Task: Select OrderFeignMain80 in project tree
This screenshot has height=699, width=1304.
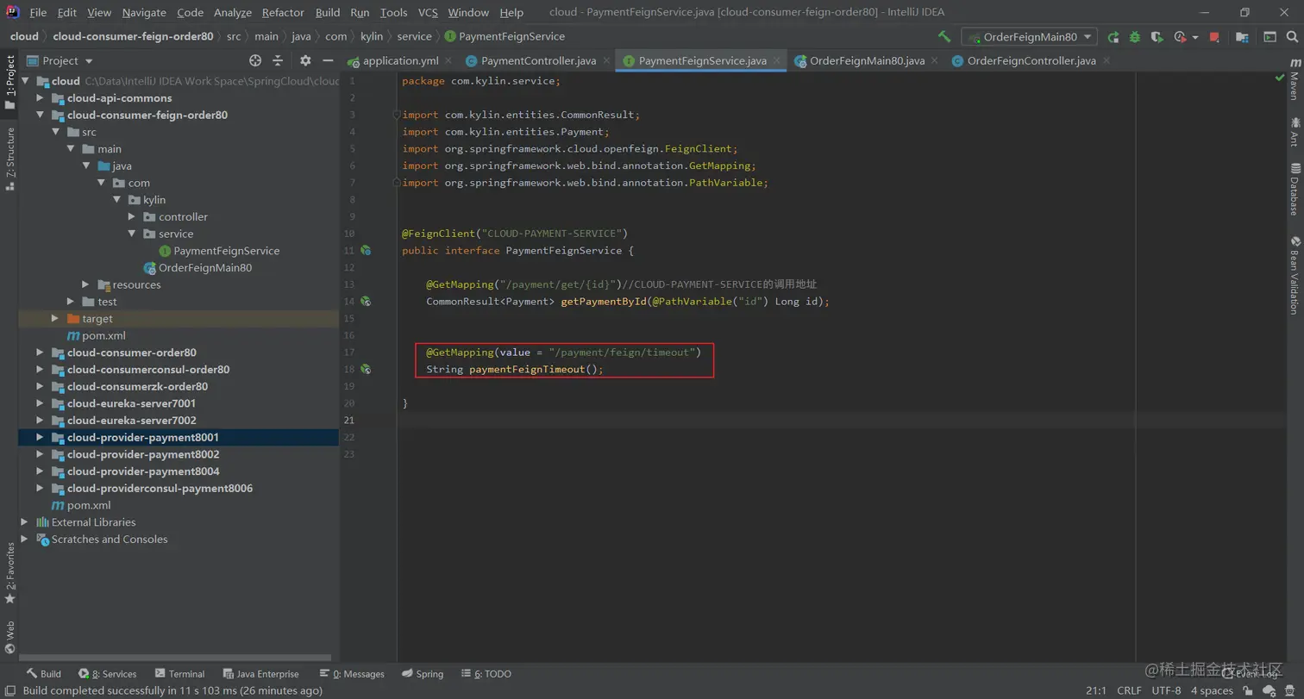Action: [205, 267]
